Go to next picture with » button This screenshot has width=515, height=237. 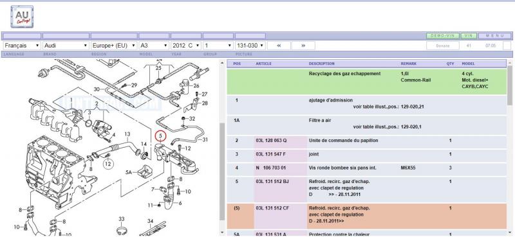(303, 46)
